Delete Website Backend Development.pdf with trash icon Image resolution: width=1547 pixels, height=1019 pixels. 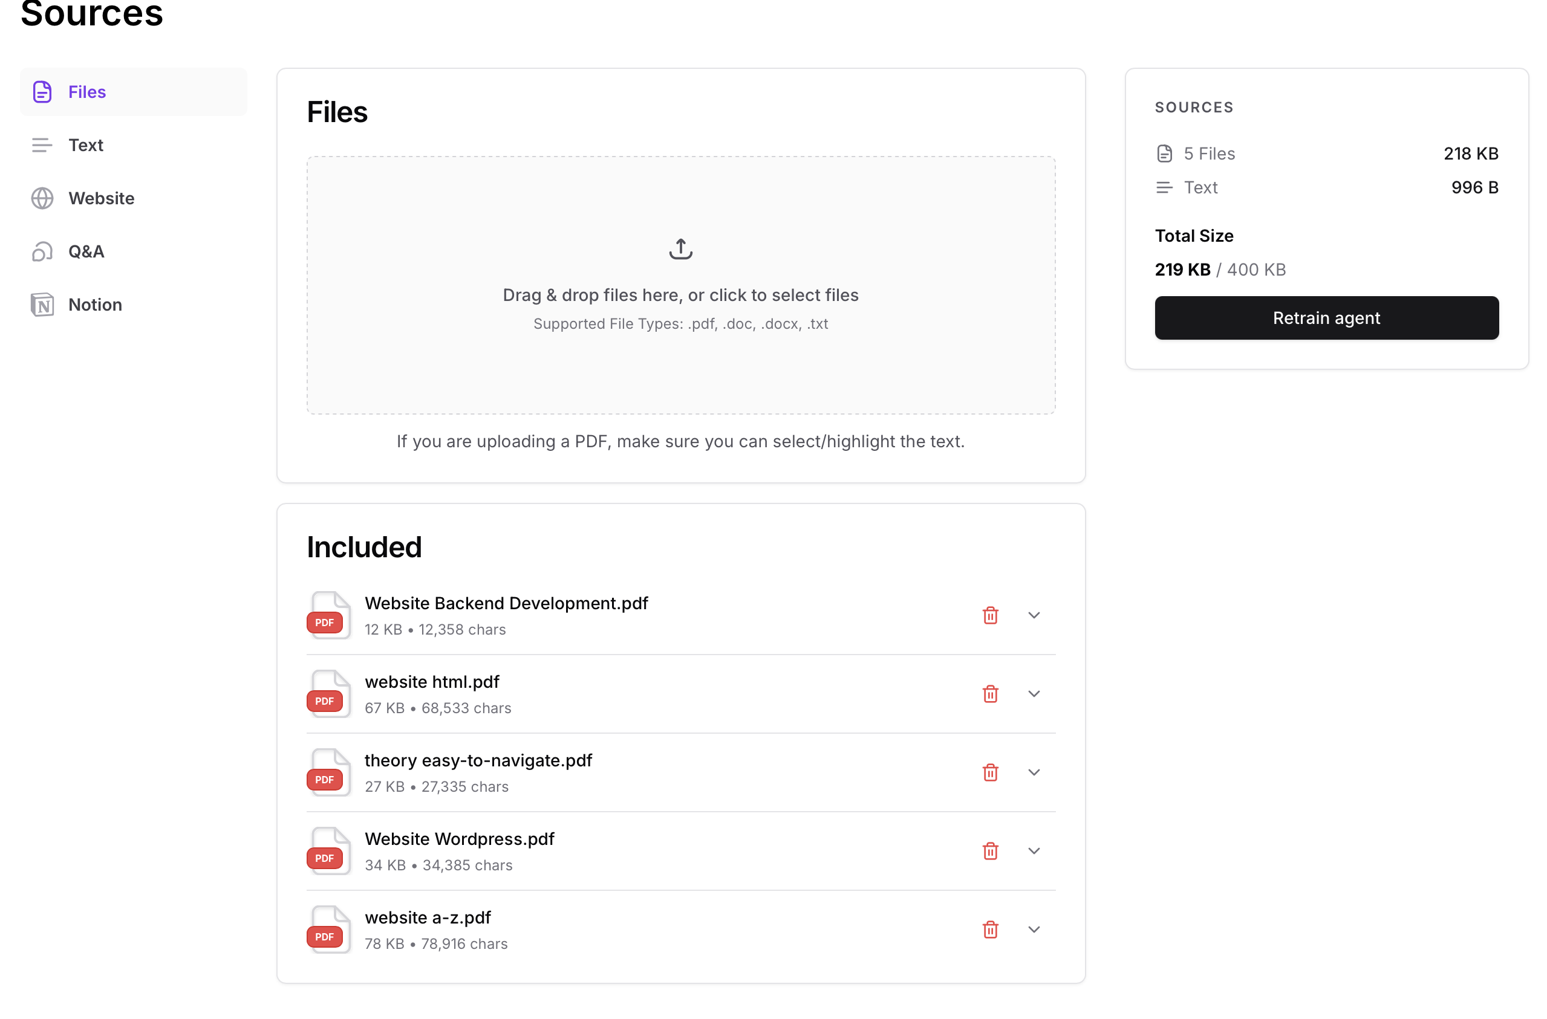[x=990, y=615]
